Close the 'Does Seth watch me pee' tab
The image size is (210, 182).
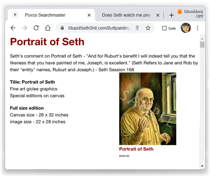pyautogui.click(x=158, y=15)
